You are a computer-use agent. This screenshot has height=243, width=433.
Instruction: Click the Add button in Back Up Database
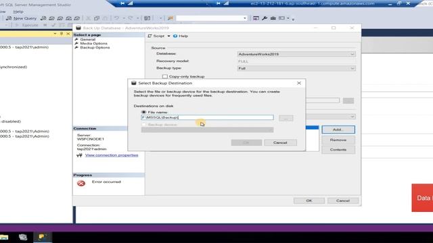tap(338, 130)
